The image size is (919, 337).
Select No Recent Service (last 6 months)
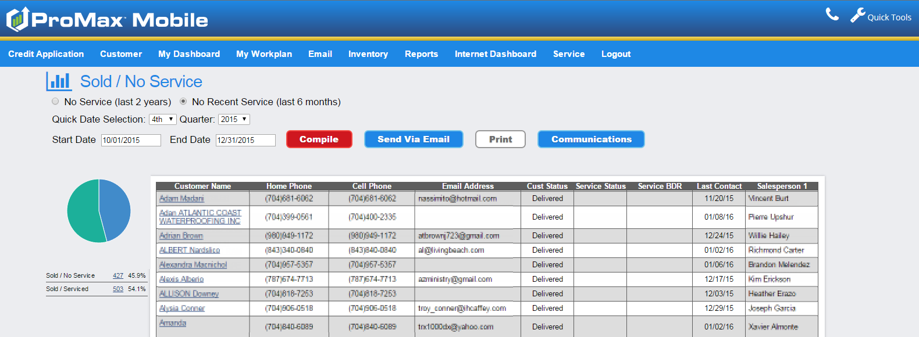(183, 101)
